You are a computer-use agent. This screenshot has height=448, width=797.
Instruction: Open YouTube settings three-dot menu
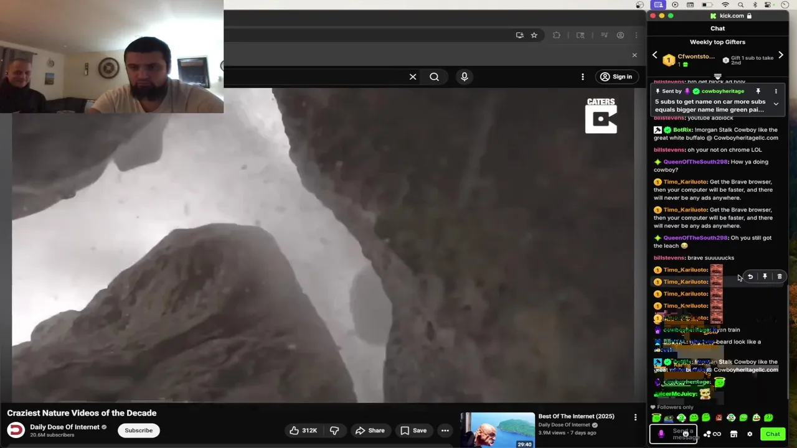tap(583, 77)
